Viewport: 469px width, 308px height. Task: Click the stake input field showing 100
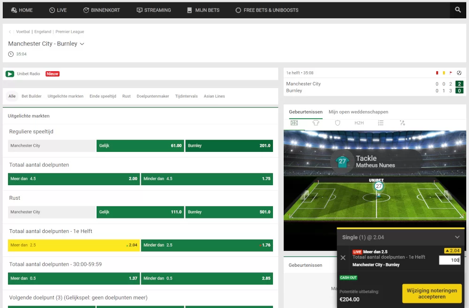(450, 260)
